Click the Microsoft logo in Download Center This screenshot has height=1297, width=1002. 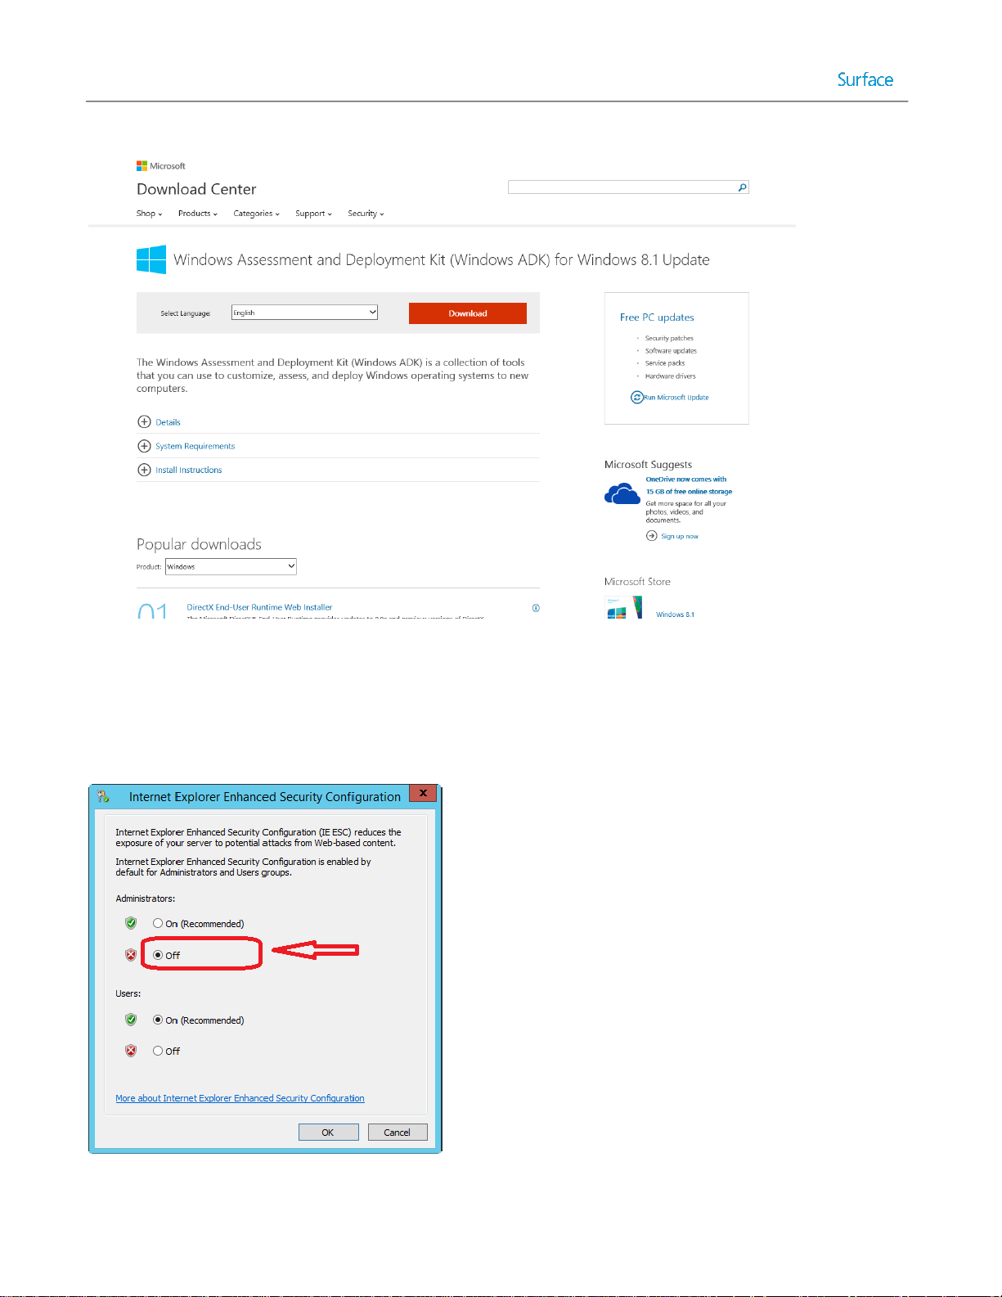[x=161, y=166]
